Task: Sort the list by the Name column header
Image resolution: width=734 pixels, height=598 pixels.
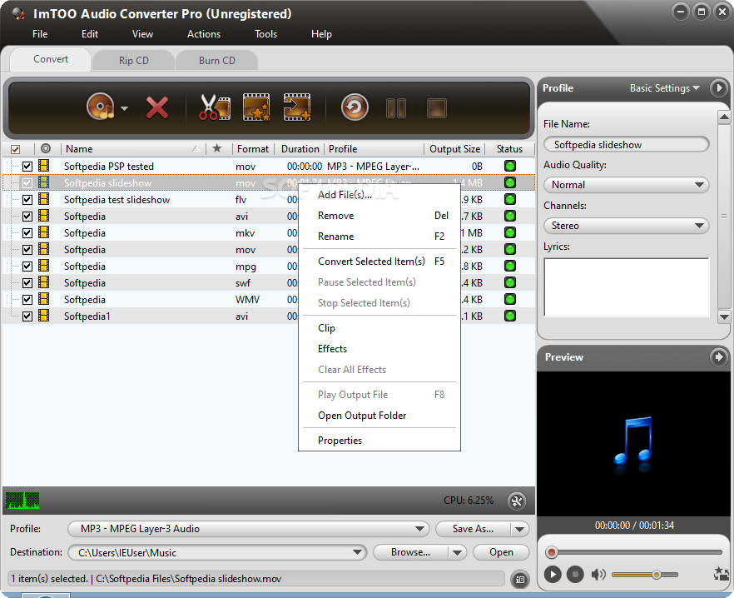Action: coord(133,149)
